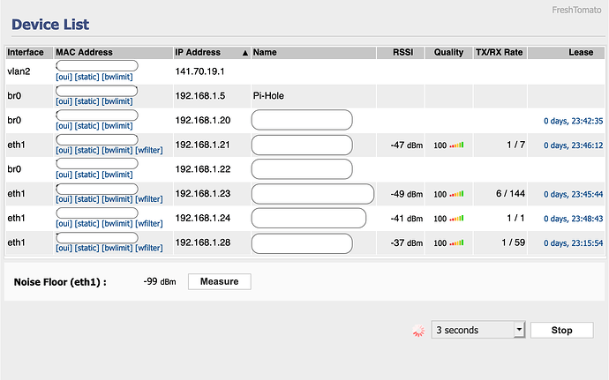The height and width of the screenshot is (380, 609).
Task: Open the 3 seconds refresh interval dropdown
Action: tap(477, 330)
